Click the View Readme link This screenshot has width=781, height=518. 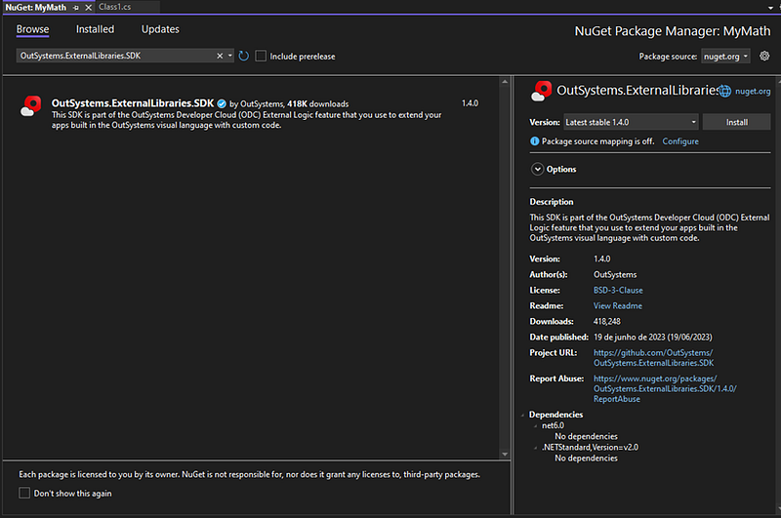[x=618, y=305]
